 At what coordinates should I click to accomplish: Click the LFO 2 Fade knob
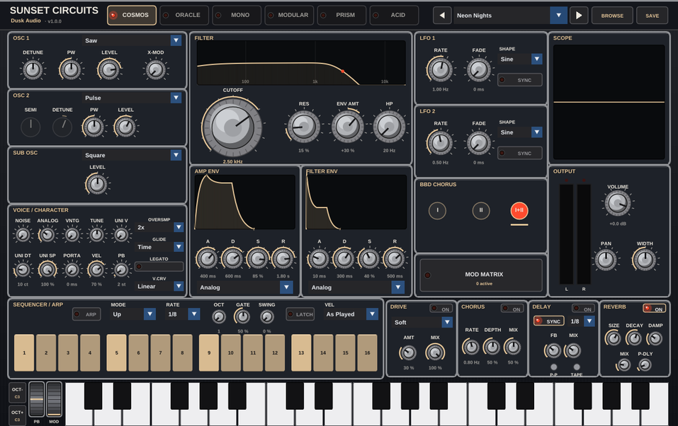[479, 143]
